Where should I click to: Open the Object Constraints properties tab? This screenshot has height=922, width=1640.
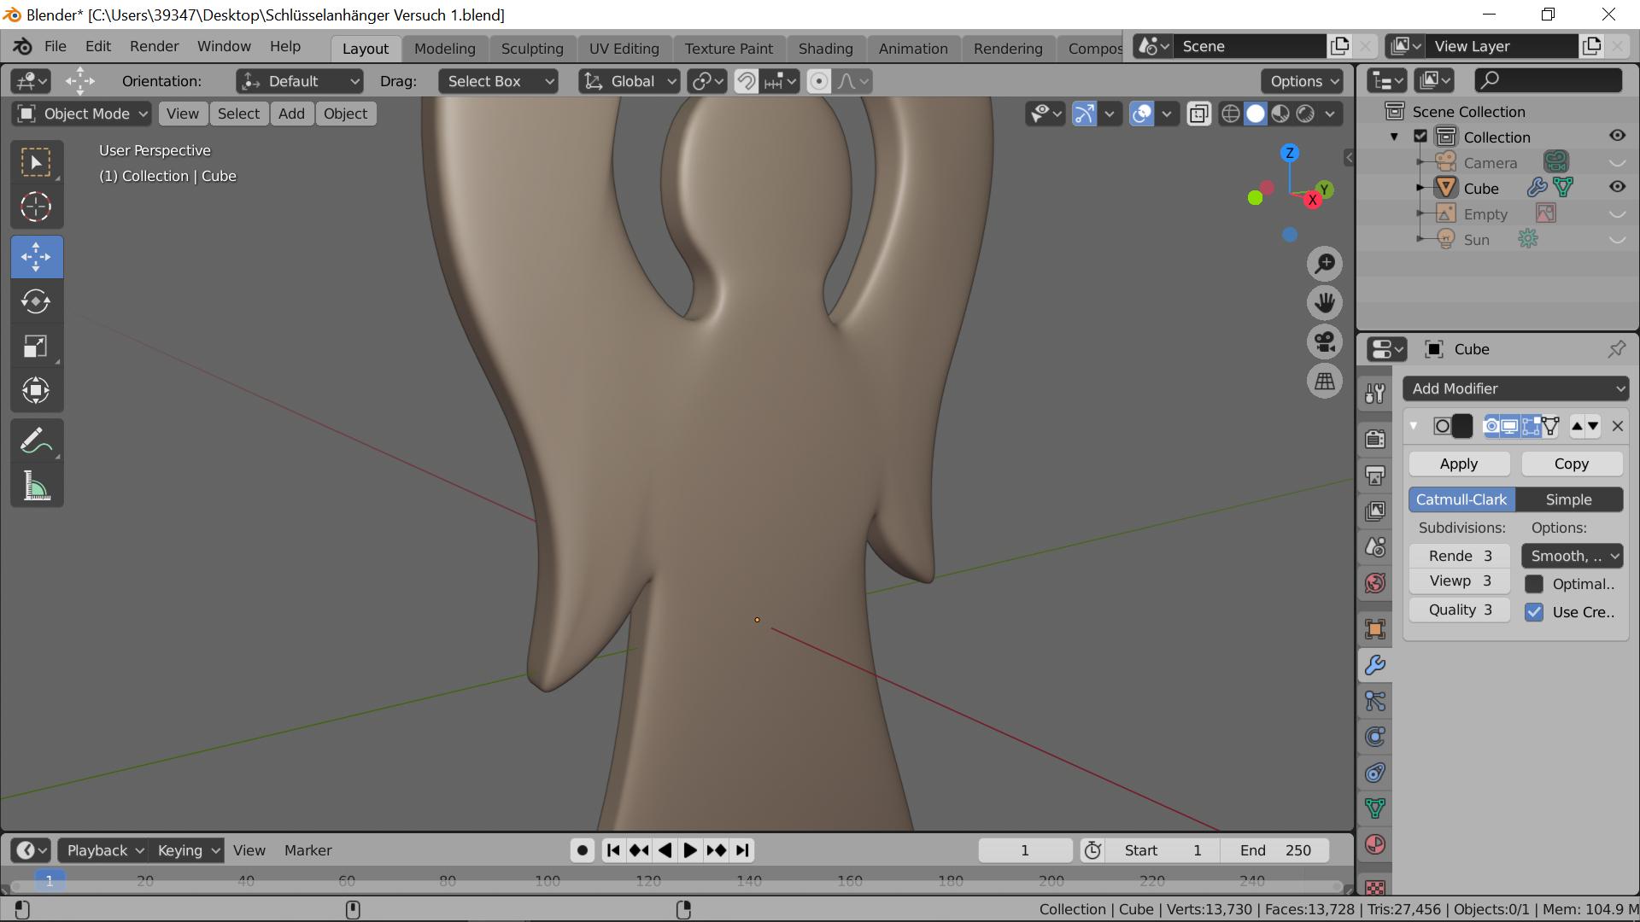pyautogui.click(x=1374, y=773)
